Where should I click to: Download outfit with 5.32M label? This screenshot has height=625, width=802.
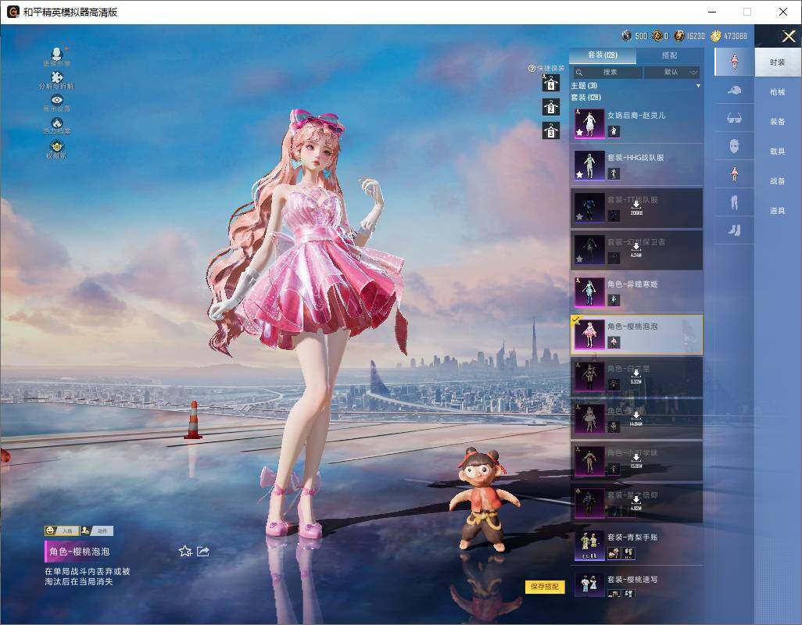coord(636,377)
